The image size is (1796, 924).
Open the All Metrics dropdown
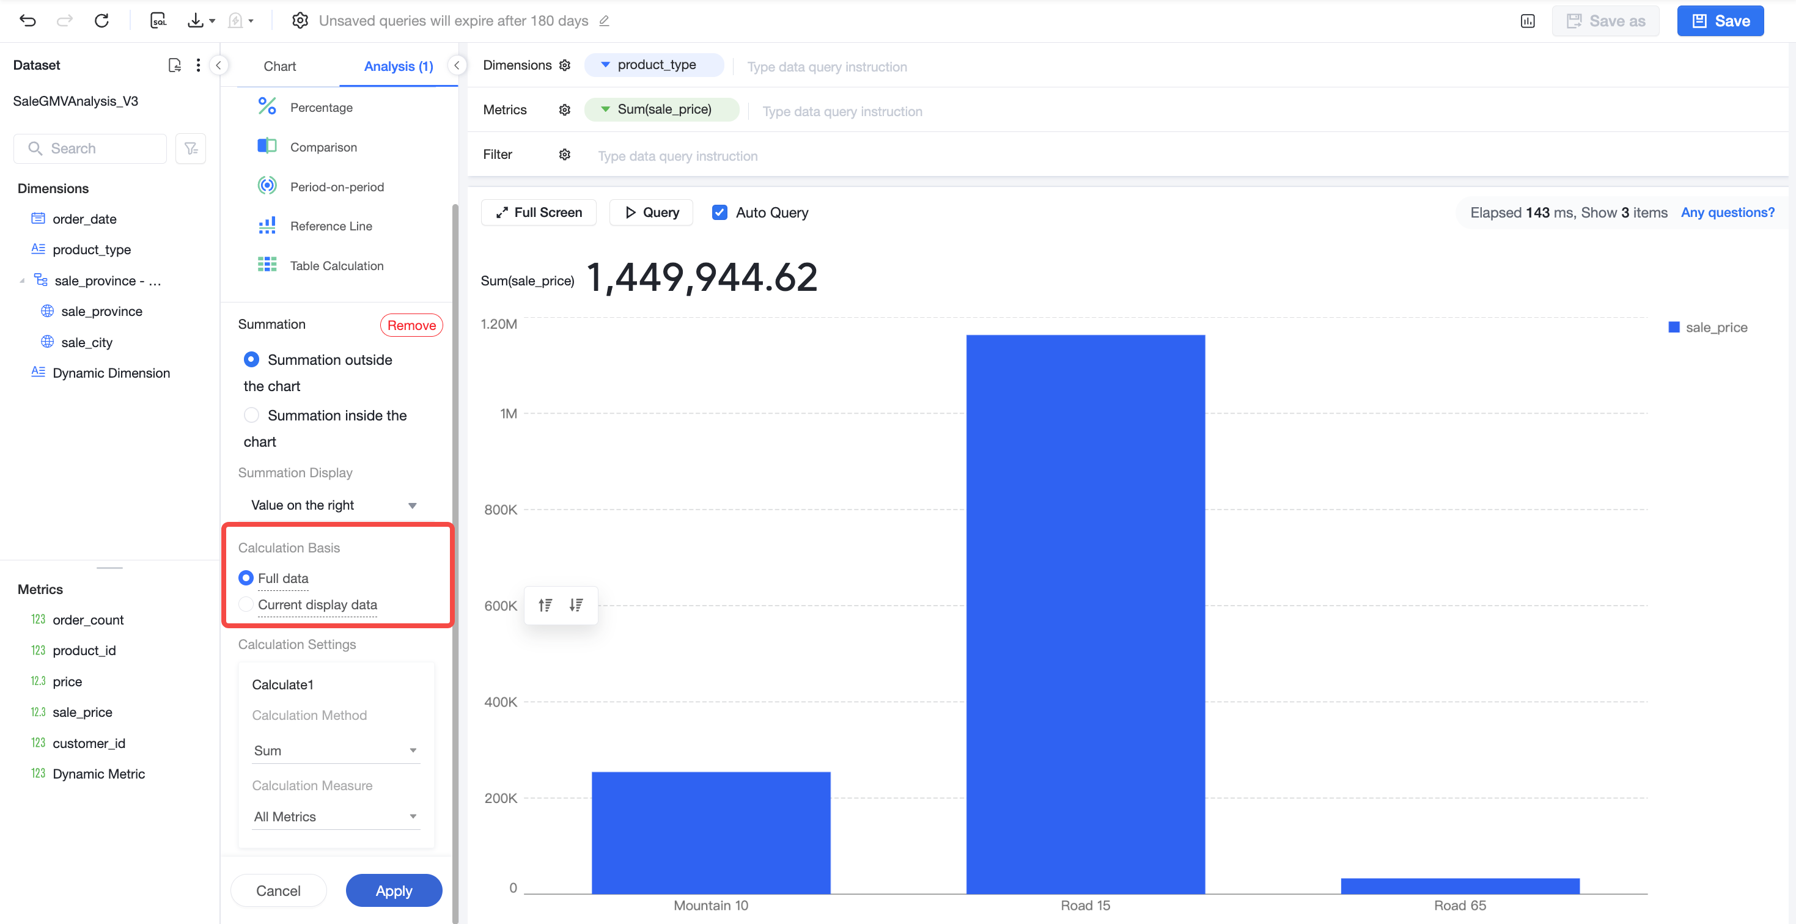[336, 816]
